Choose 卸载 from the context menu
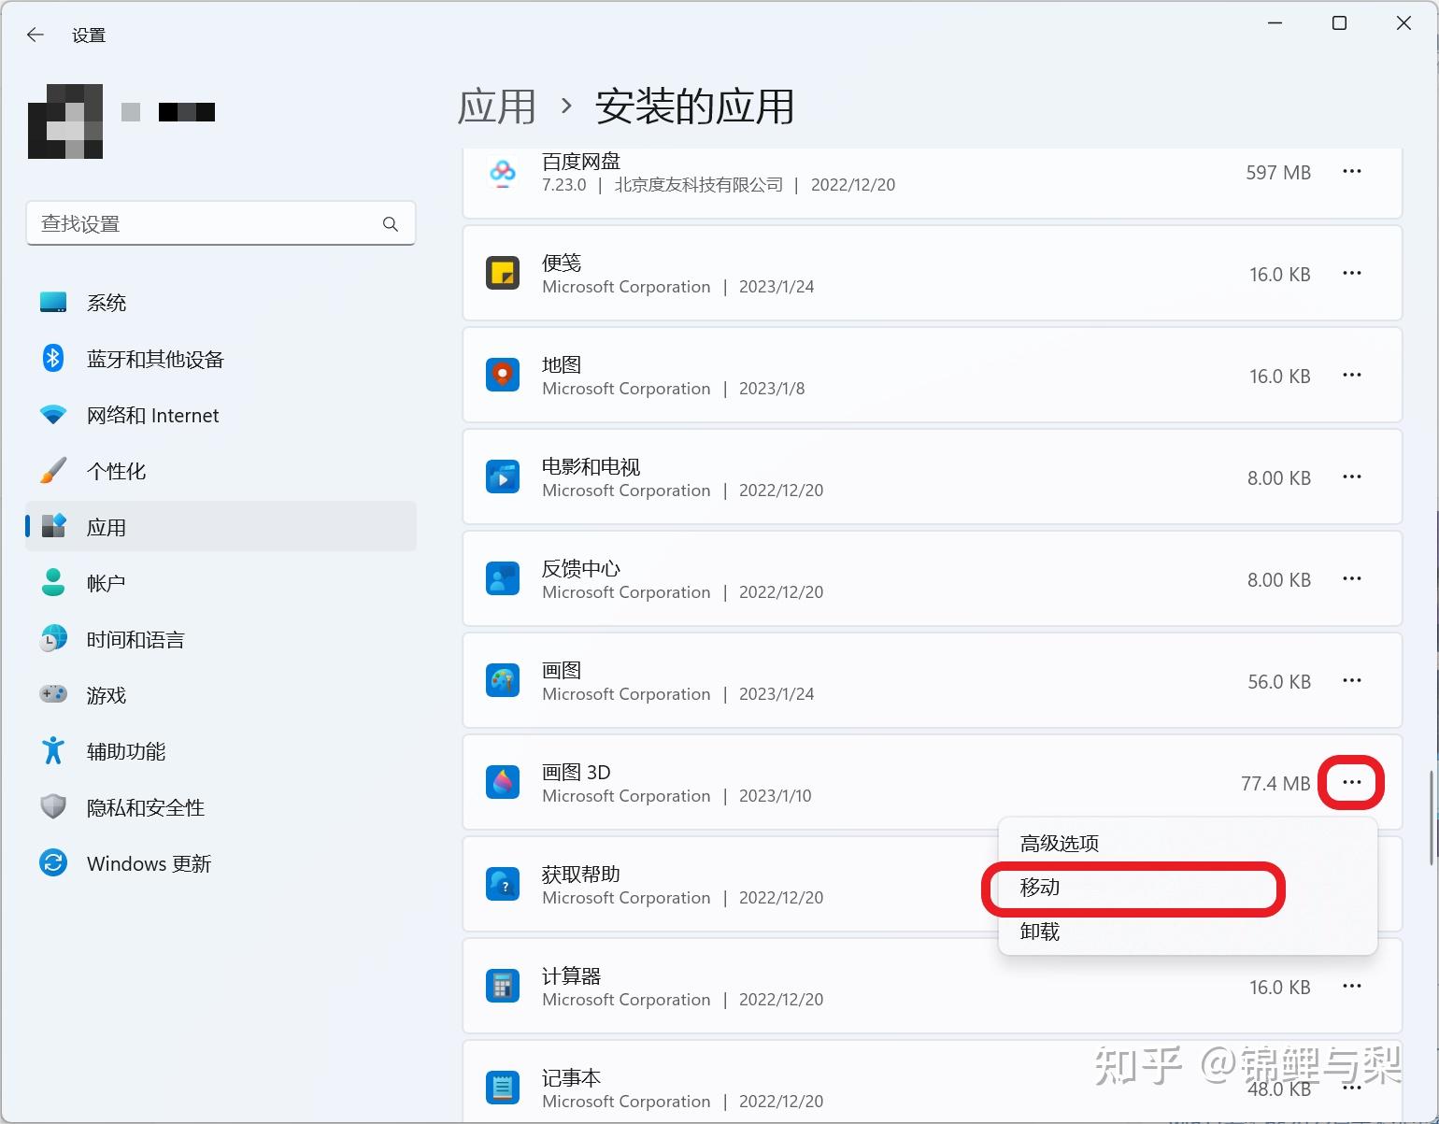The width and height of the screenshot is (1439, 1124). [x=1040, y=932]
